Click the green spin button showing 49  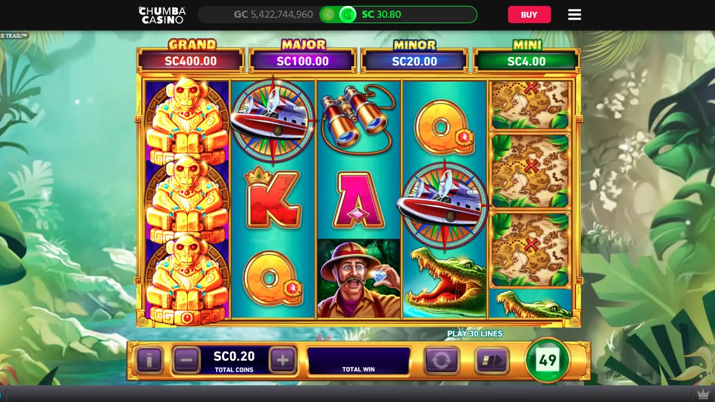point(547,360)
